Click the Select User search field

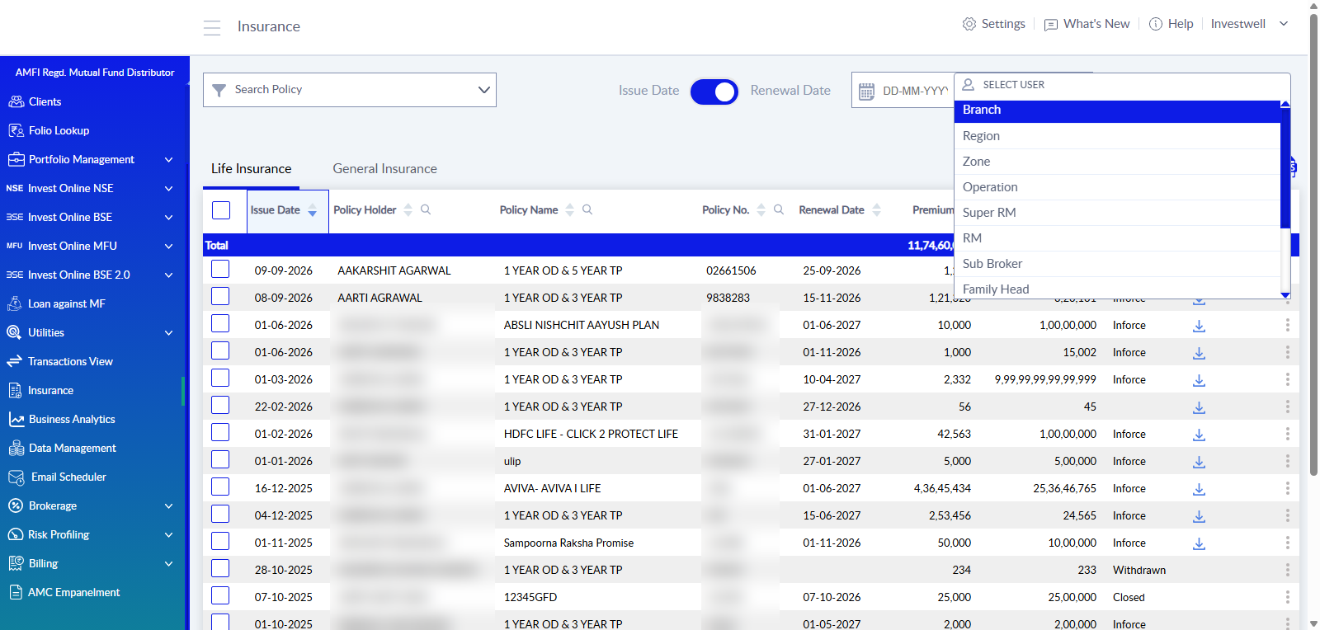pos(1122,85)
